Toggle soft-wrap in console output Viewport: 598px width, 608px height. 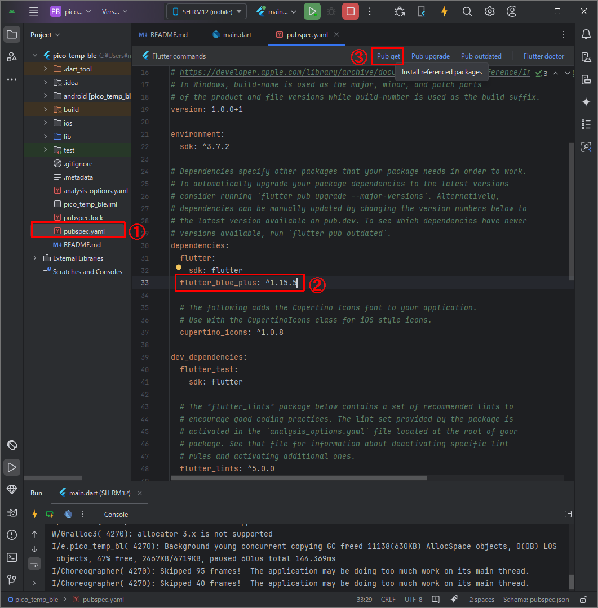tap(34, 564)
